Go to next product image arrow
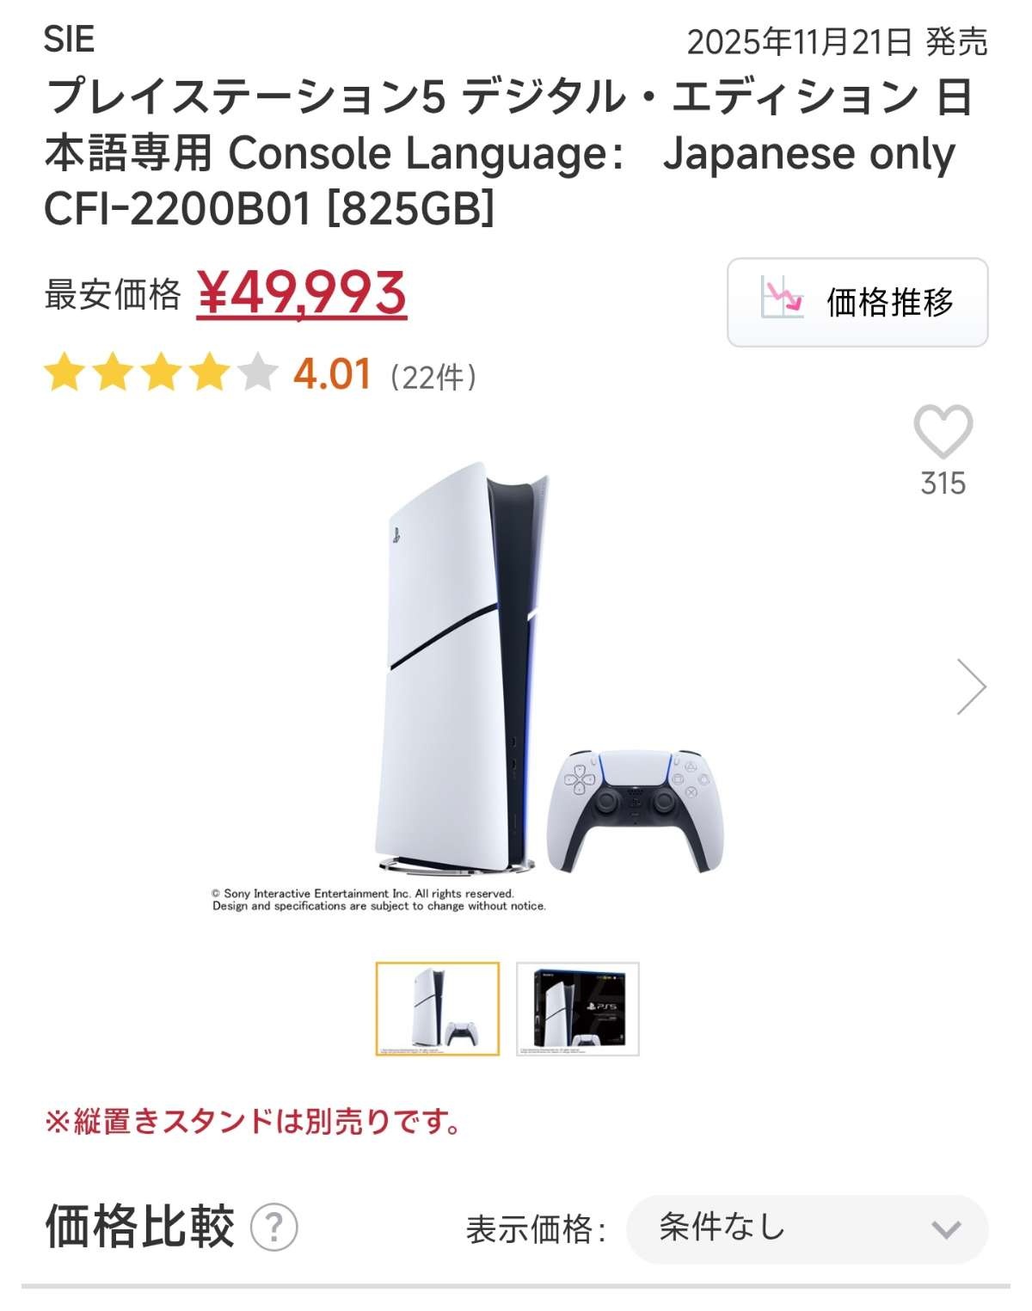 point(971,686)
